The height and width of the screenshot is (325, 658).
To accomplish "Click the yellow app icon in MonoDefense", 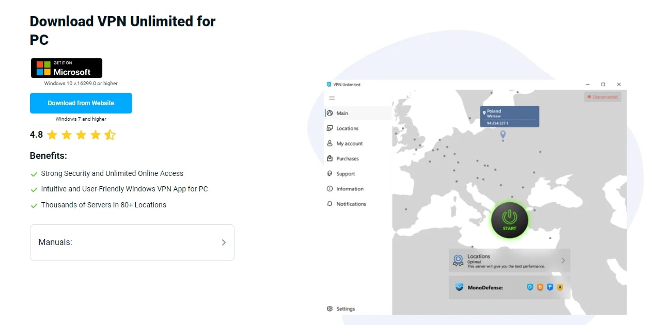I will (x=560, y=287).
